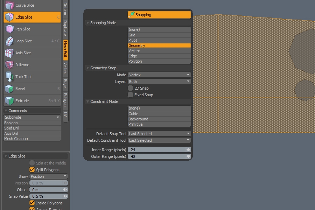Activate the Loop Slice tool icon
This screenshot has width=315, height=210.
(9, 41)
